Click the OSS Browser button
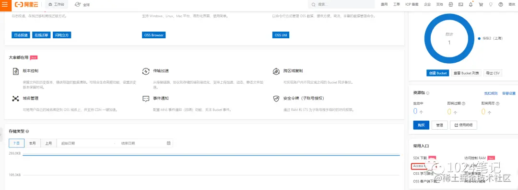 click(153, 35)
